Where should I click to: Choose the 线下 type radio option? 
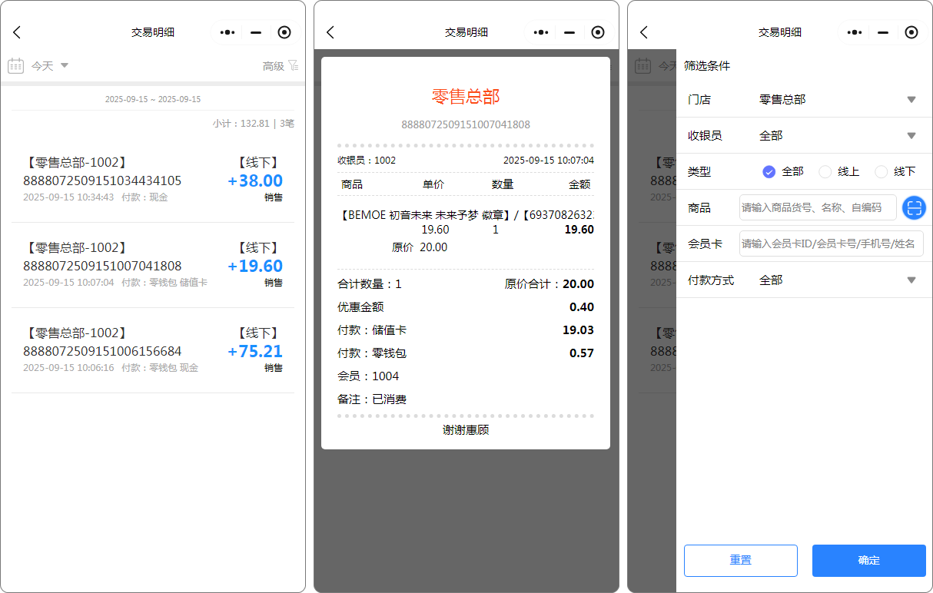[882, 172]
